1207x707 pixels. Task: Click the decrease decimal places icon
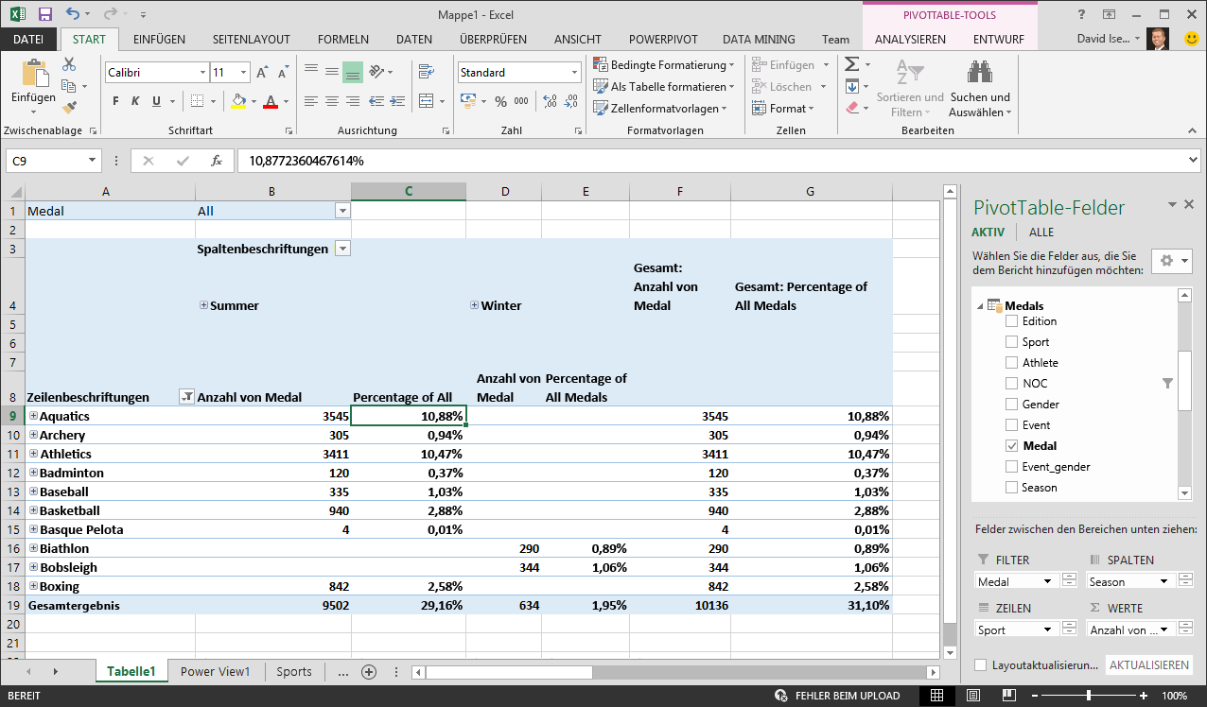(x=569, y=101)
